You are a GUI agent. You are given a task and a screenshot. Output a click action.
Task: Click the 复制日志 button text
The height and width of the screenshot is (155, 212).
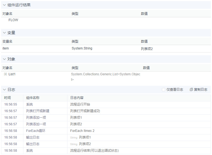[201, 90]
